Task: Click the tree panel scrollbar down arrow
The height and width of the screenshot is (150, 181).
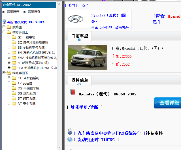Action: (59, 147)
